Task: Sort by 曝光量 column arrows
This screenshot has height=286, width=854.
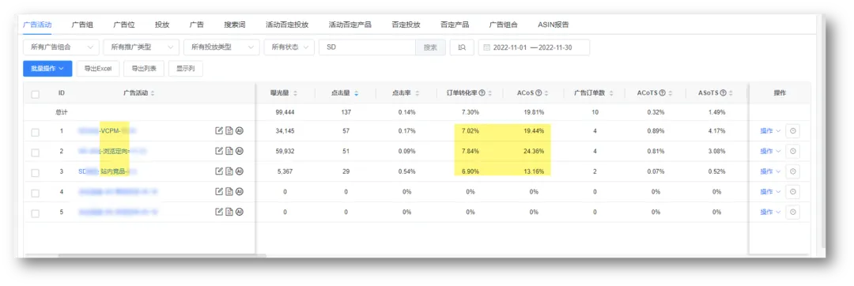Action: point(295,93)
